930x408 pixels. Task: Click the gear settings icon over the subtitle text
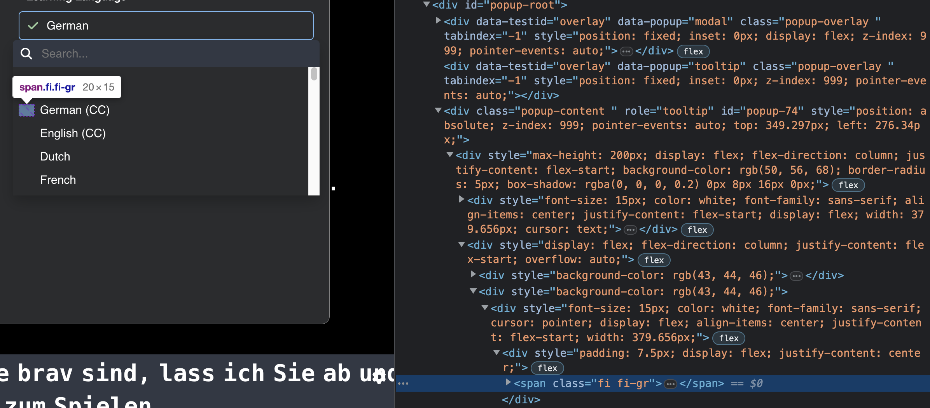[x=378, y=376]
